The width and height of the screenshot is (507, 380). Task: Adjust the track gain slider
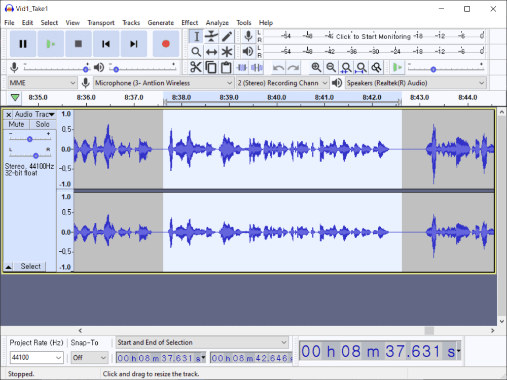[x=30, y=139]
